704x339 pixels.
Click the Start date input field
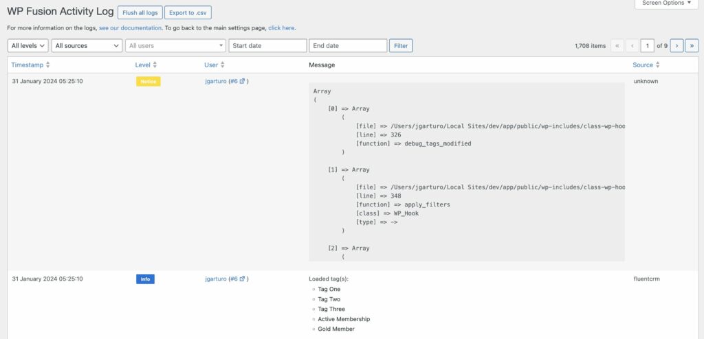267,46
